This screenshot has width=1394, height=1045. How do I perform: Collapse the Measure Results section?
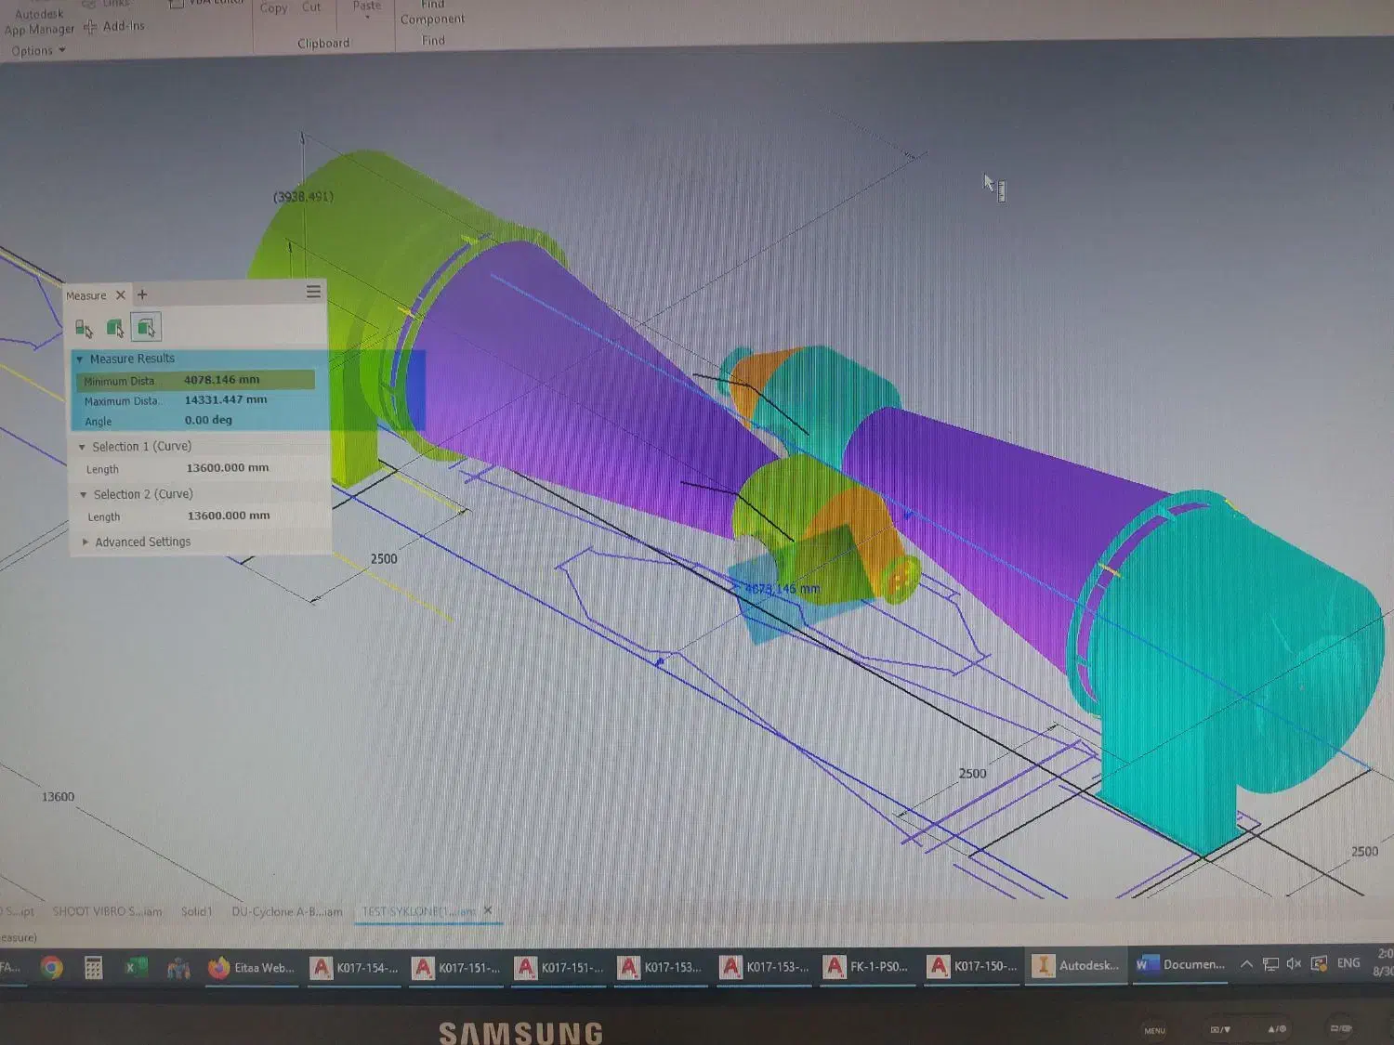(x=80, y=359)
